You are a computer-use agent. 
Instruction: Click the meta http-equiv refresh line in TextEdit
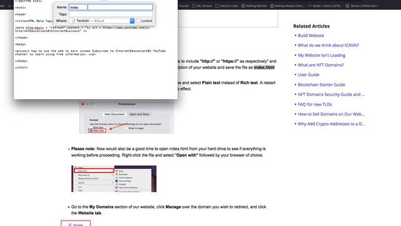[x=82, y=30]
